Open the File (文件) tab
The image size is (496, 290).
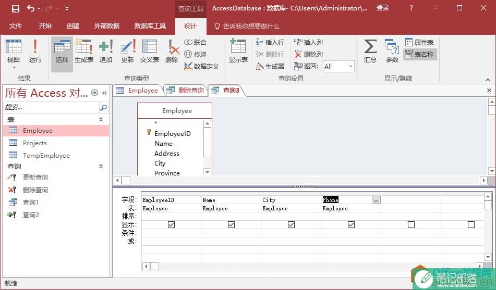(16, 26)
